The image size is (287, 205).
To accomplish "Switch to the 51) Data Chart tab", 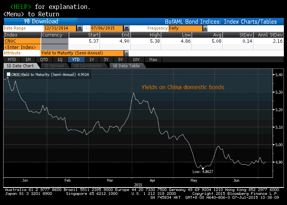I will [20, 66].
